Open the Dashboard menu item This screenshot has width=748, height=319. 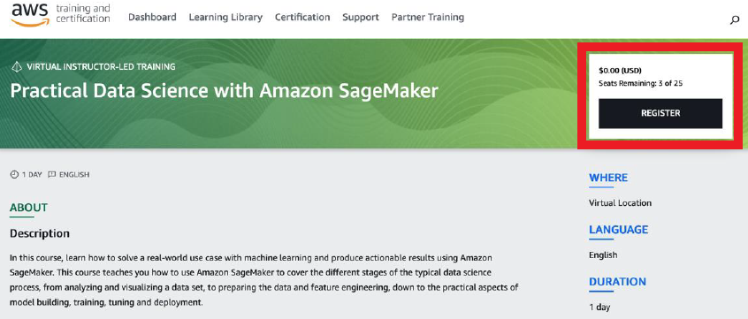point(152,17)
